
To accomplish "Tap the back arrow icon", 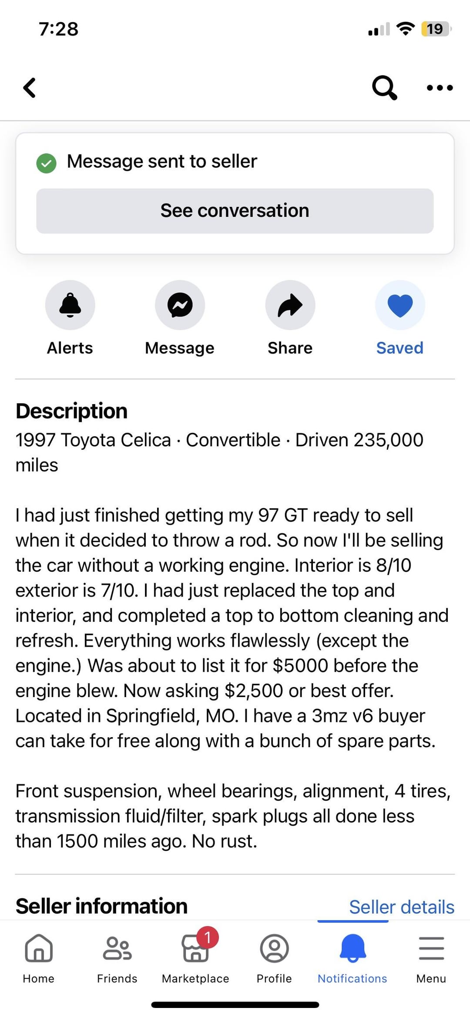I will pos(30,88).
